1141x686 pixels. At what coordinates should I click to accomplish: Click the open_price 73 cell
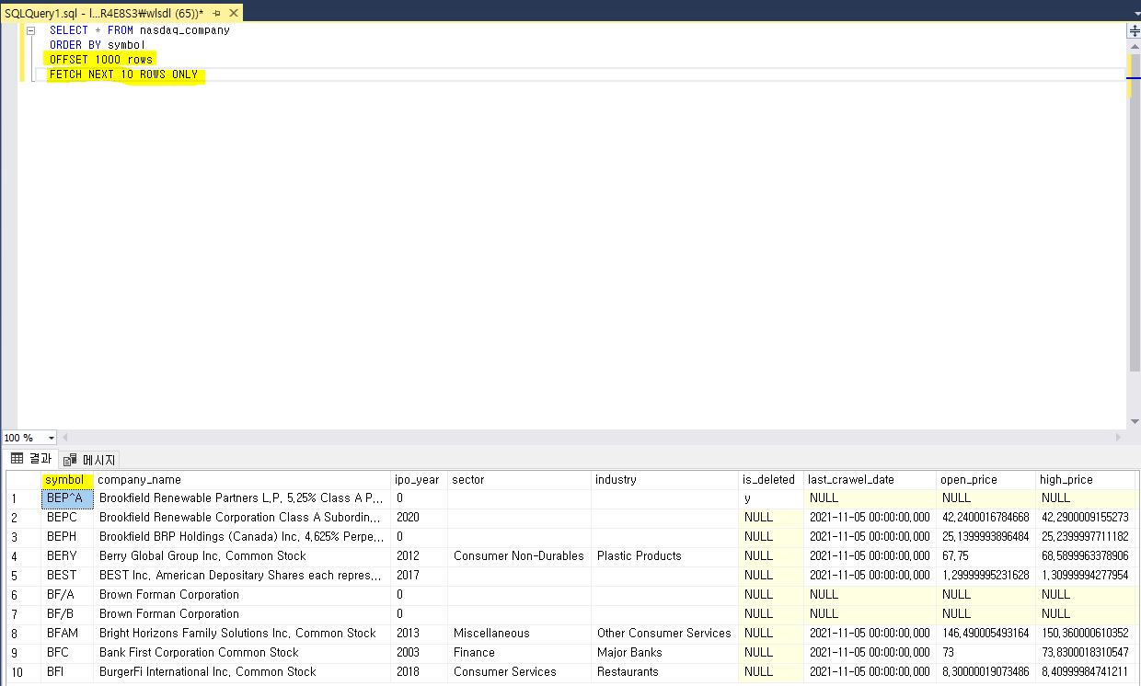(985, 653)
